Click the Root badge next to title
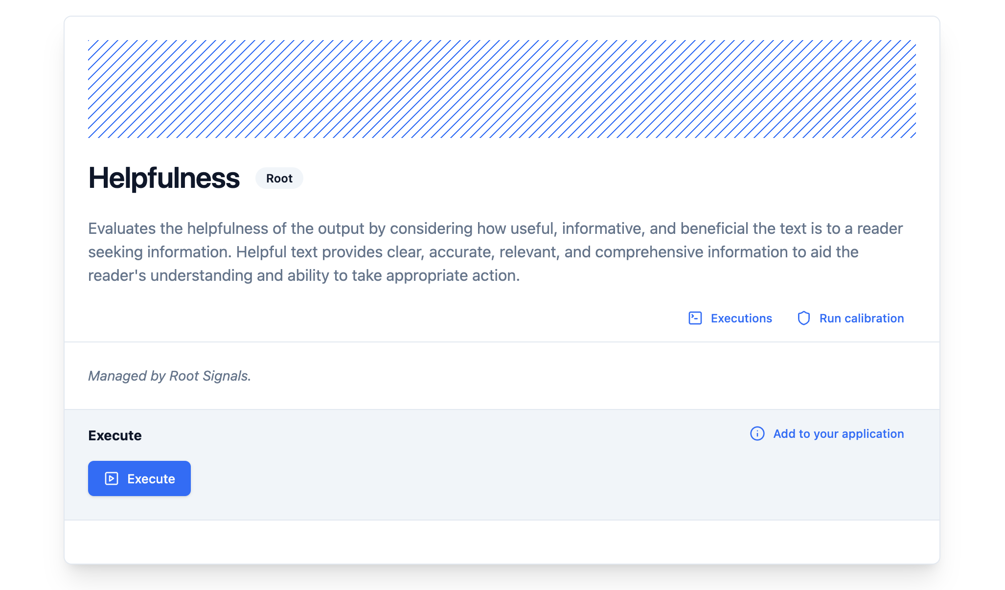The image size is (1005, 590). (x=279, y=179)
